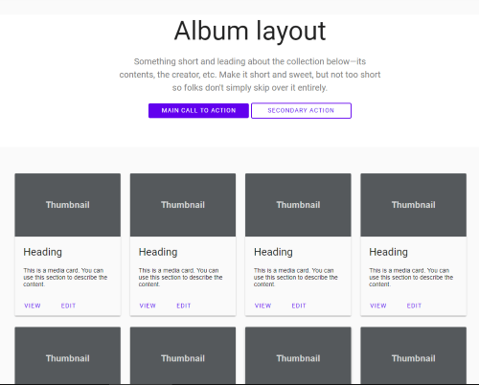
Task: Click VIEW on the third card
Action: (x=262, y=306)
